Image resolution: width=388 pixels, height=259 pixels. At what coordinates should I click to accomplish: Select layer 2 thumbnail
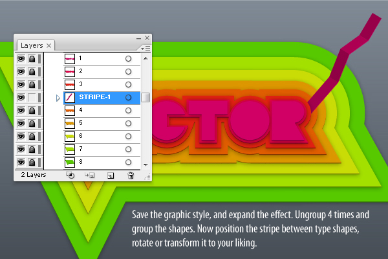pos(70,72)
